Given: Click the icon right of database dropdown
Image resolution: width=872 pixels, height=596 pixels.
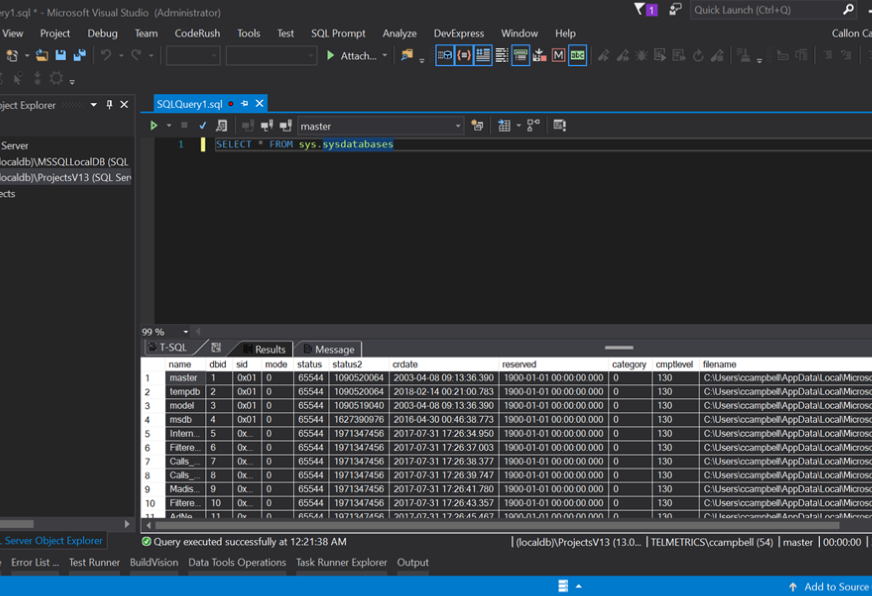Looking at the screenshot, I should pyautogui.click(x=477, y=126).
